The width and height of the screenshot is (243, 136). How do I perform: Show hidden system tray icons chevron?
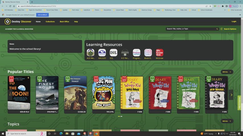[216, 134]
